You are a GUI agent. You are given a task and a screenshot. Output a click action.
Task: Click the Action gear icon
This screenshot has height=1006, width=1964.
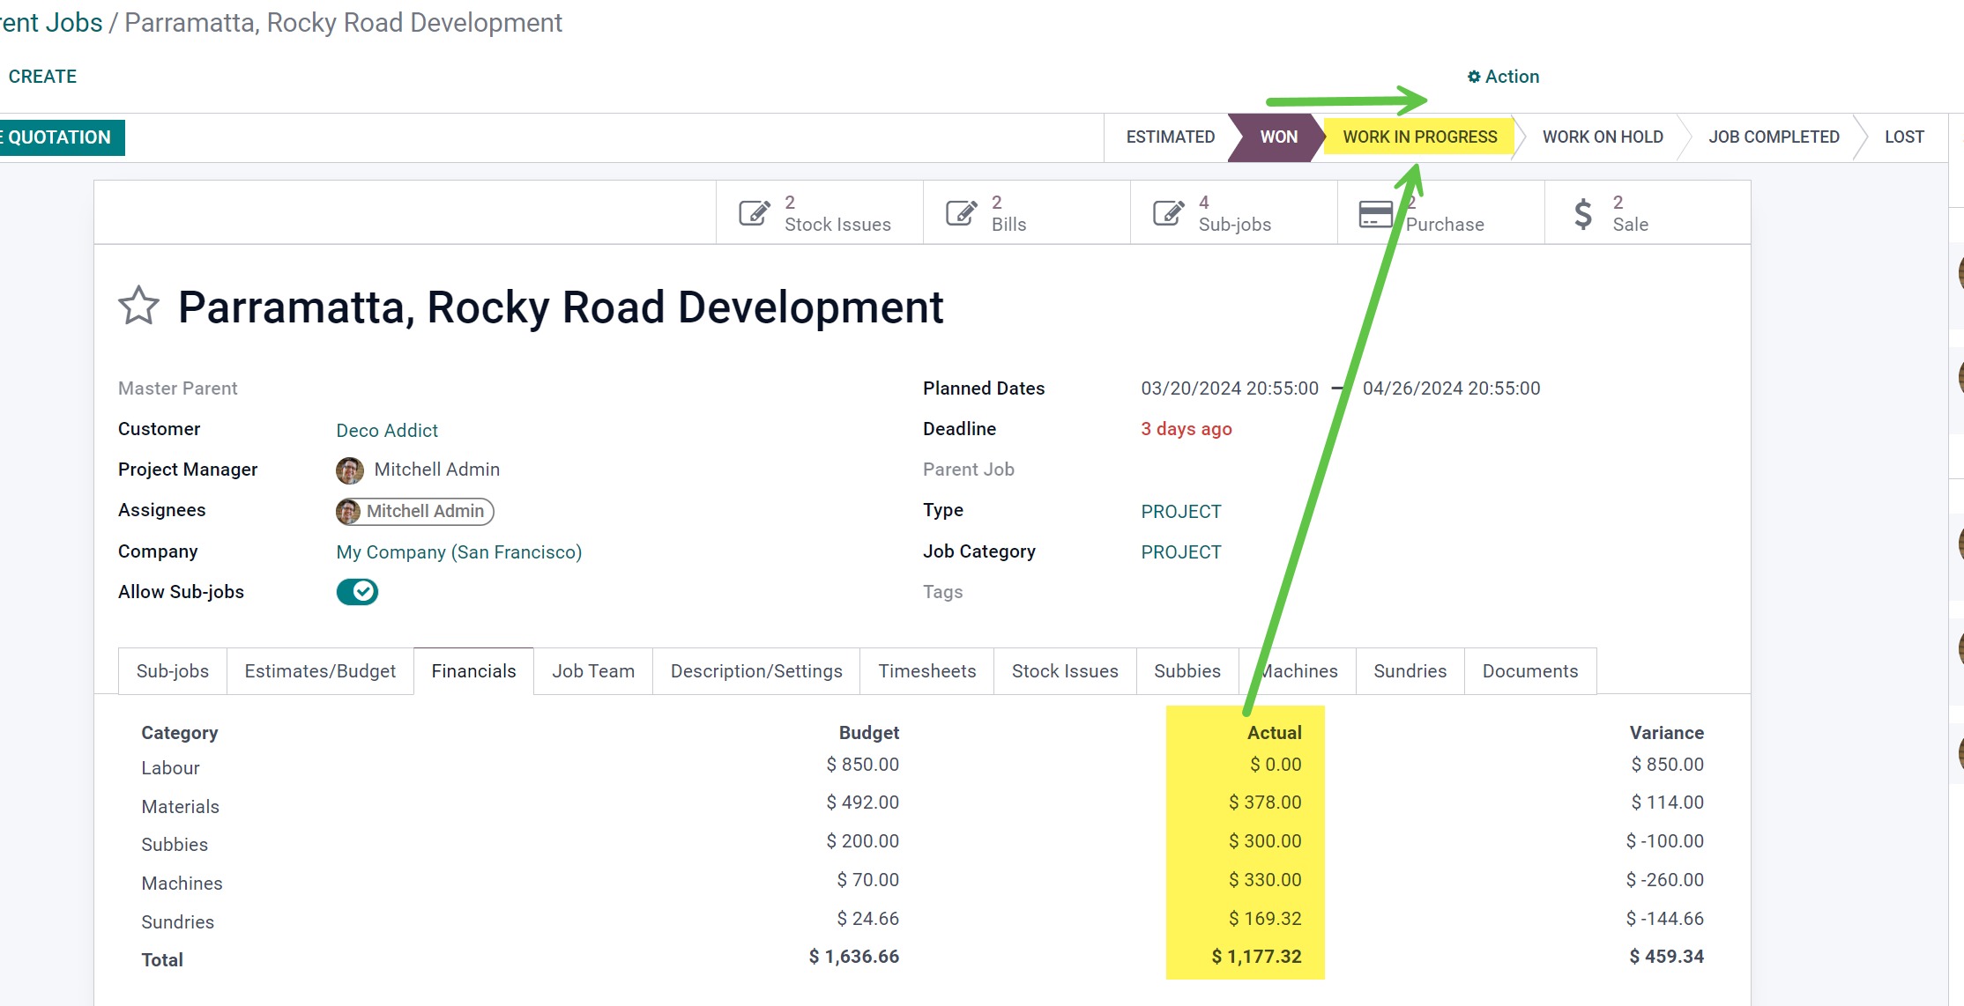click(x=1473, y=77)
